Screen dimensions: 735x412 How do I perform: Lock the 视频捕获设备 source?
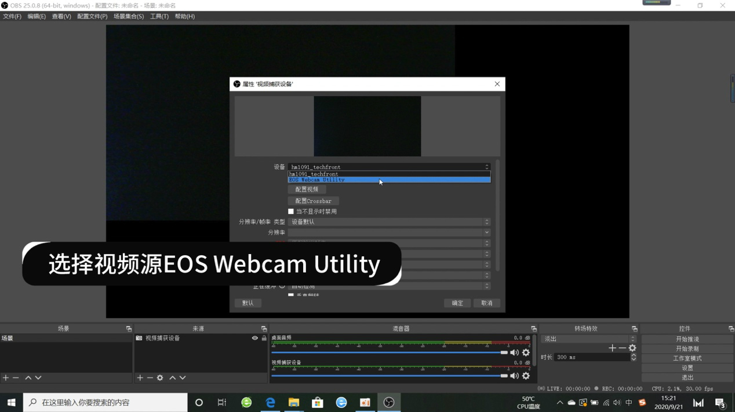[263, 338]
